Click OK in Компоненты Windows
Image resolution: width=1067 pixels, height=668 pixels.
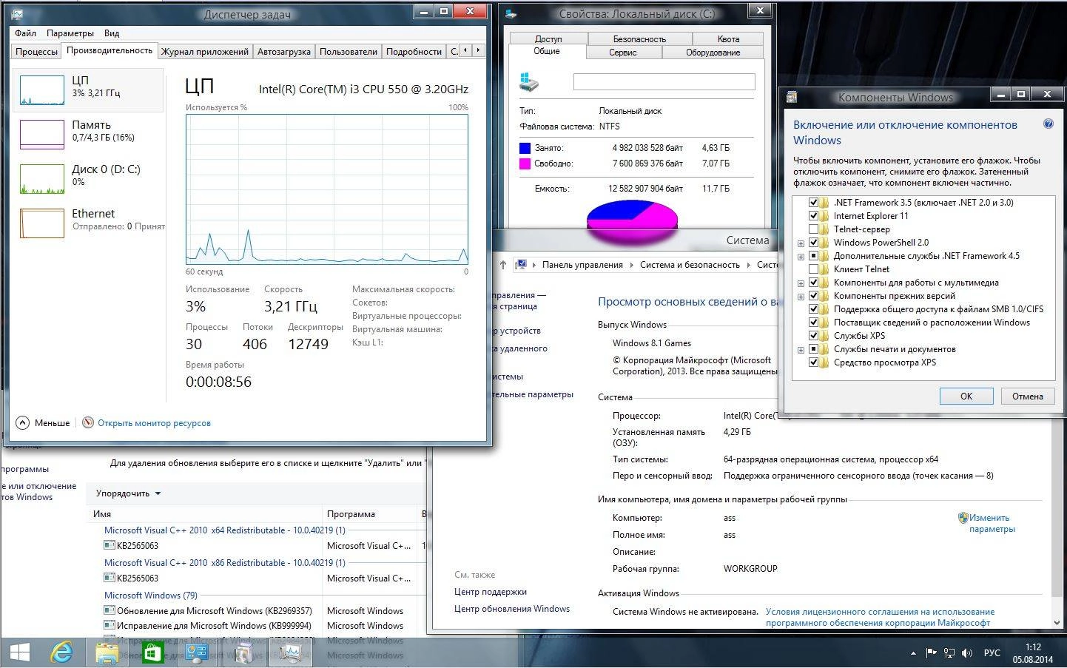(x=966, y=396)
